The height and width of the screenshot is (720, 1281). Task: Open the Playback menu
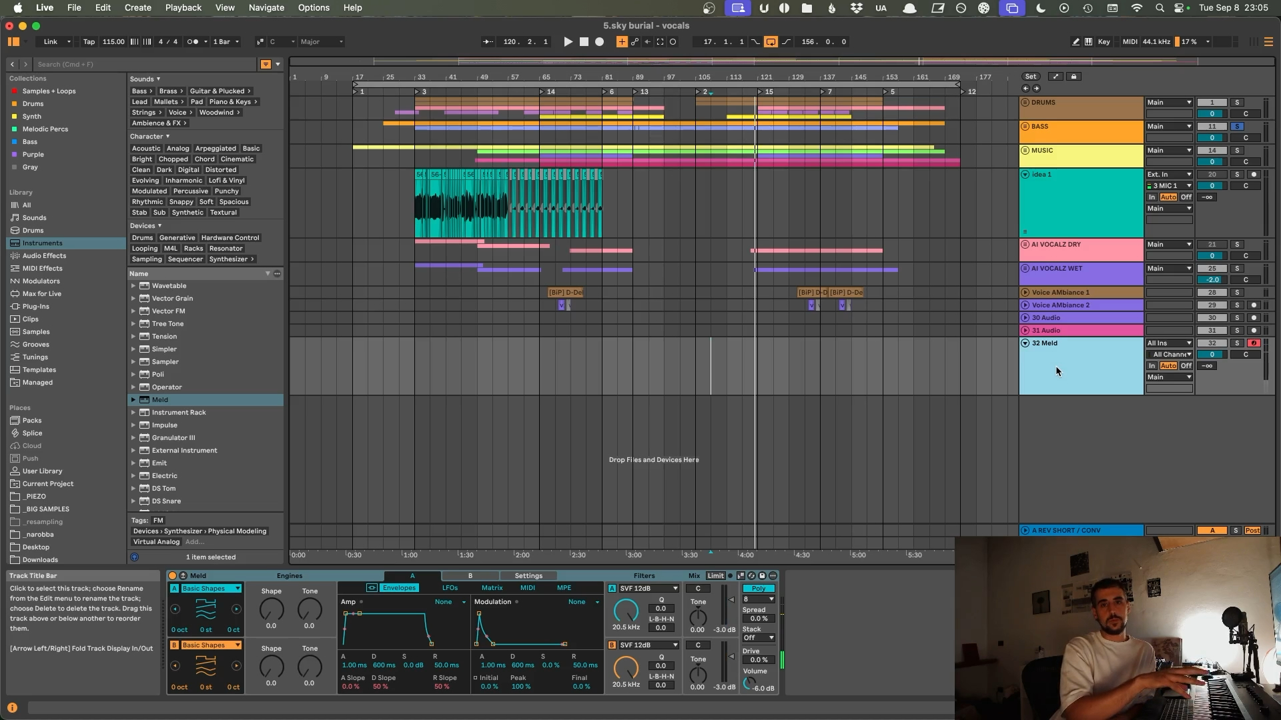(x=183, y=8)
